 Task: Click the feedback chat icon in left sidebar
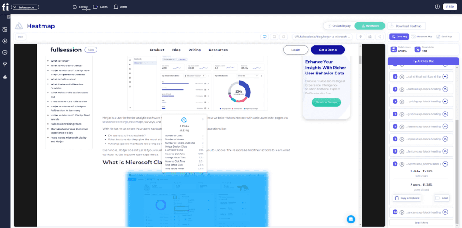coord(5,53)
